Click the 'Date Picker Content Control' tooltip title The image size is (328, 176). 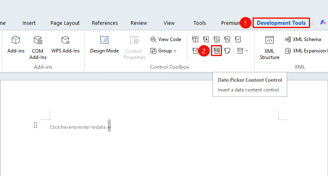[250, 80]
